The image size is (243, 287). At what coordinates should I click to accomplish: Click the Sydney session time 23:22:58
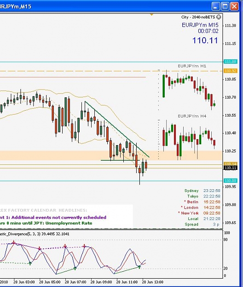212,191
